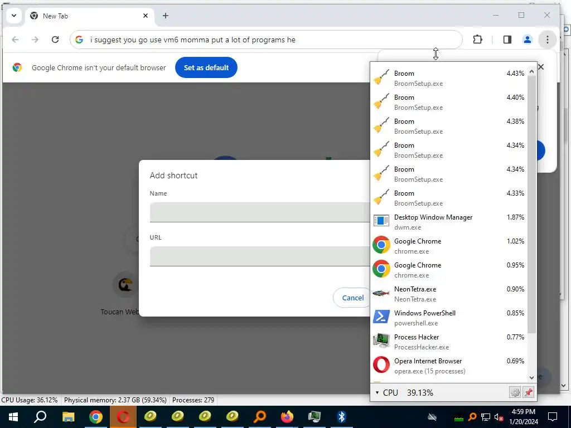571x428 pixels.
Task: Open Chrome's tab search chevron
Action: tap(14, 16)
